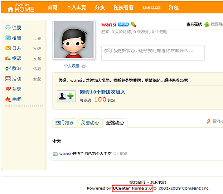This screenshot has height=194, width=223.
Task: Open the 日志 sidebar link
Action: 16,48
